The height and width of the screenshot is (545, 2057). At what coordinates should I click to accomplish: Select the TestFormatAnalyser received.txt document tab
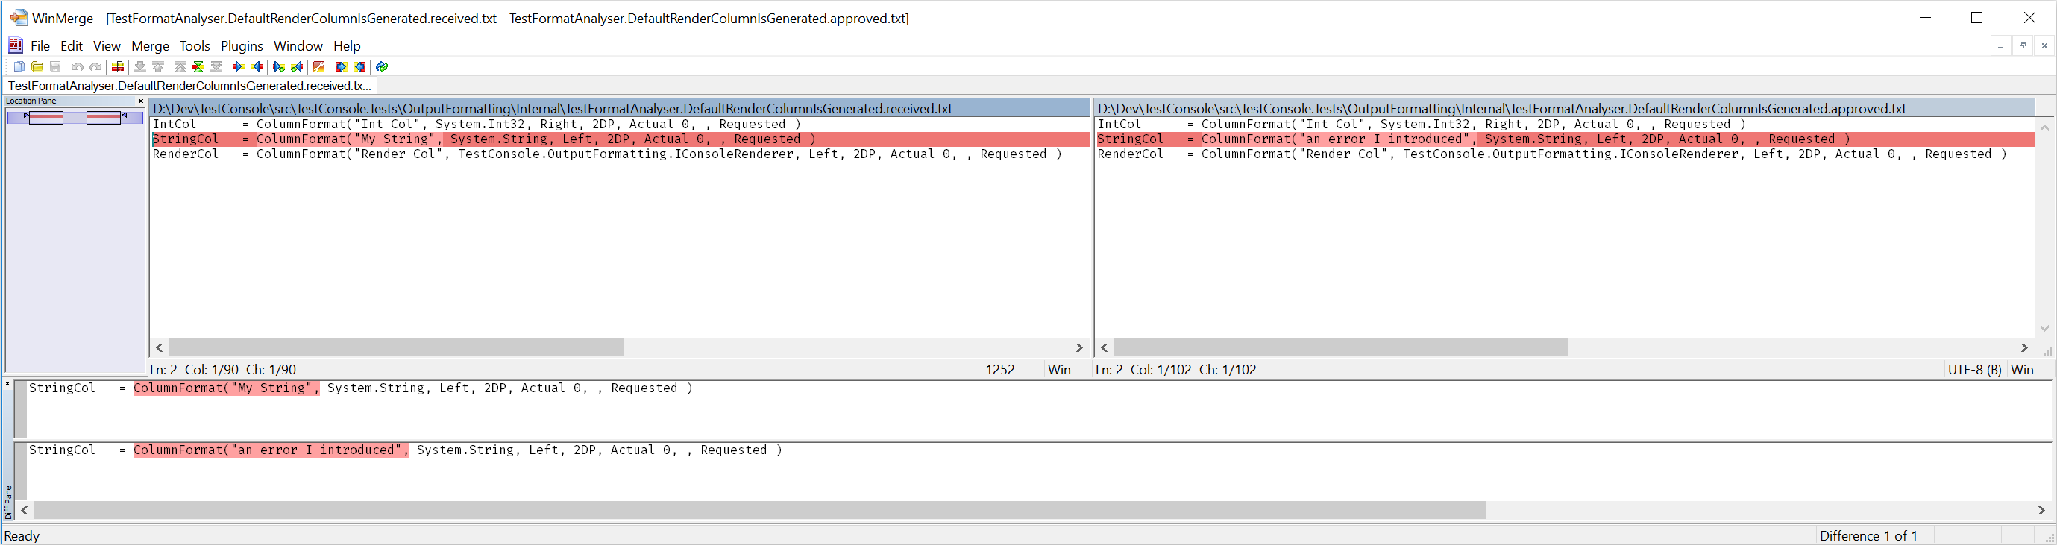coord(189,86)
